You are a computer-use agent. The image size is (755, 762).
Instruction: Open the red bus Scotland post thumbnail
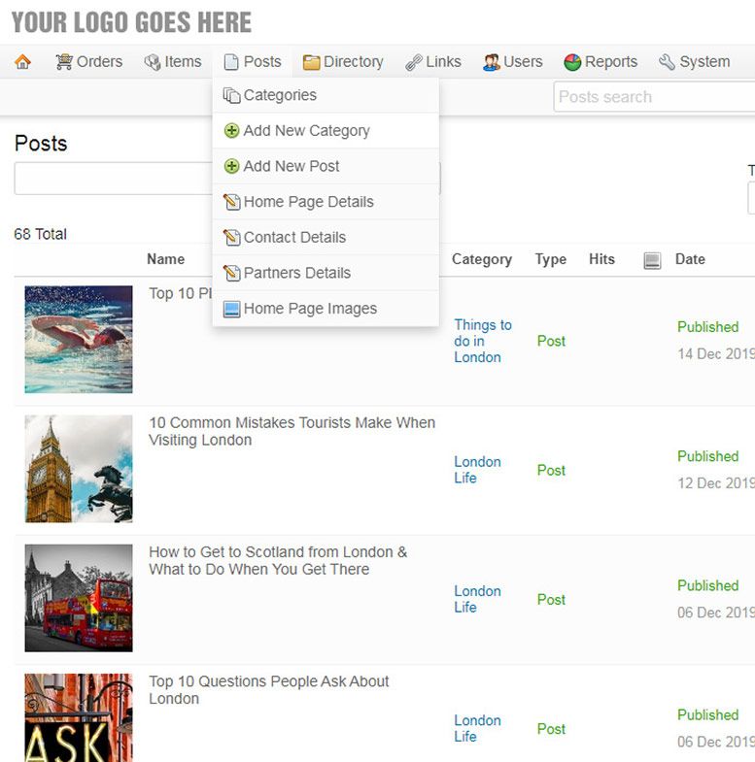point(79,598)
